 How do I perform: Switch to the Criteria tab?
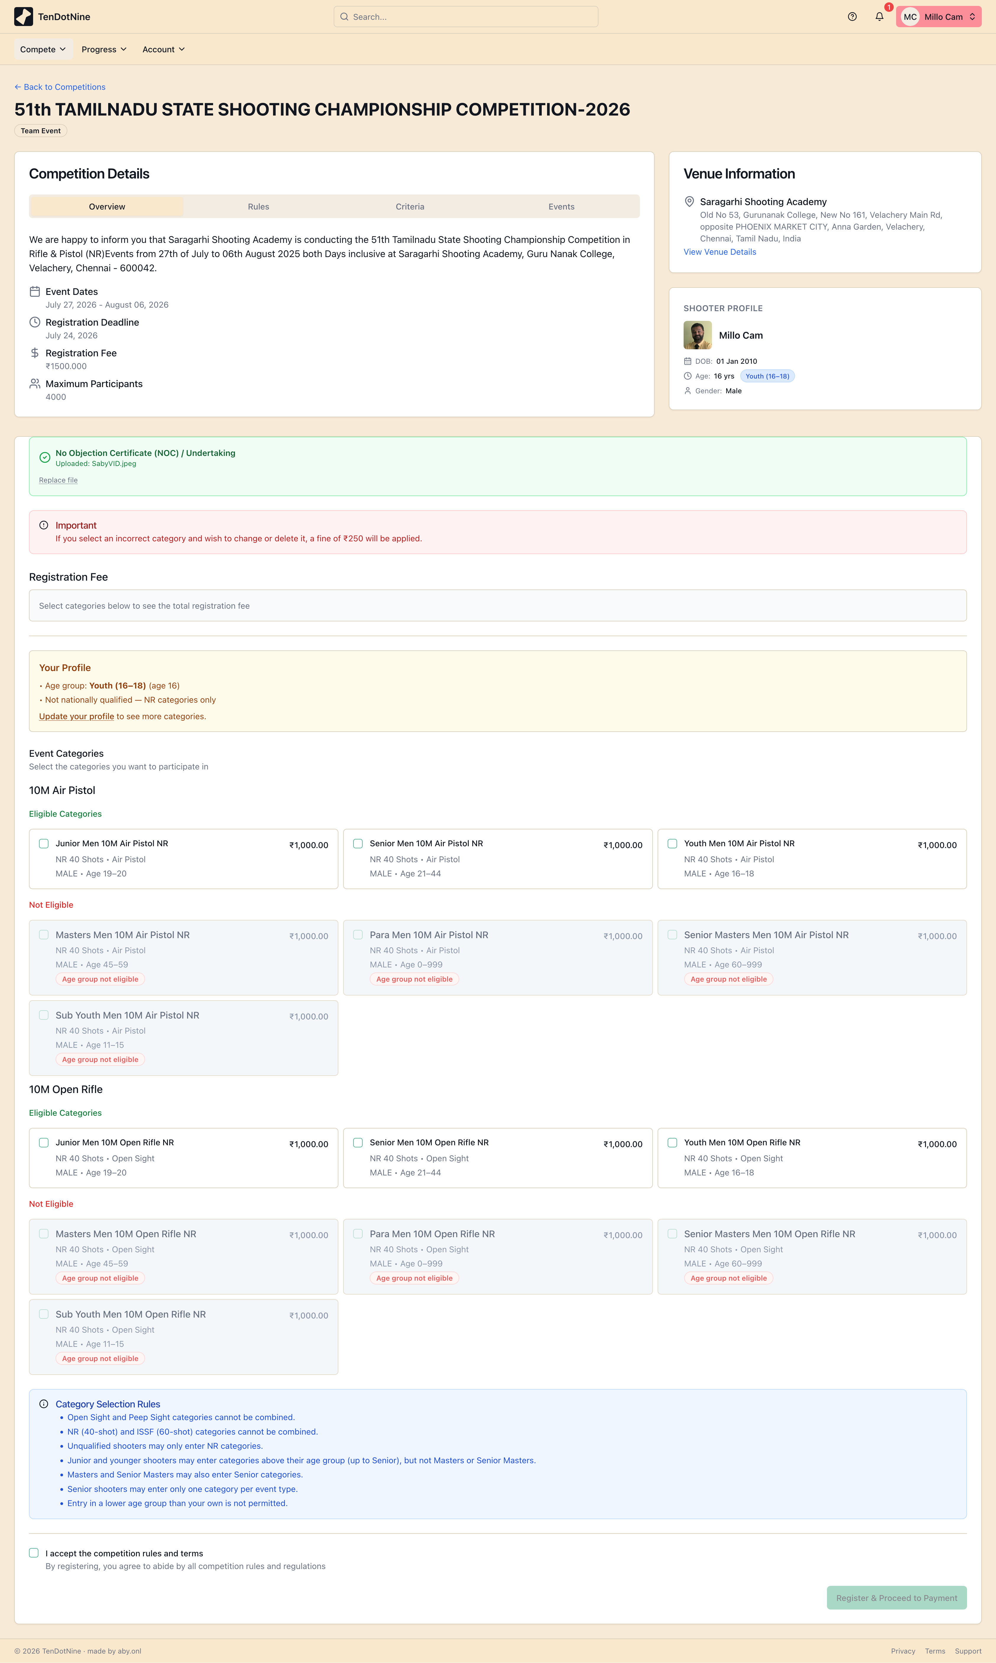point(410,207)
